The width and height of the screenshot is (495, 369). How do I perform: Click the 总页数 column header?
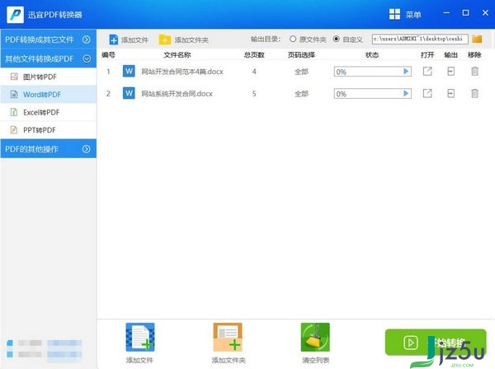click(254, 55)
